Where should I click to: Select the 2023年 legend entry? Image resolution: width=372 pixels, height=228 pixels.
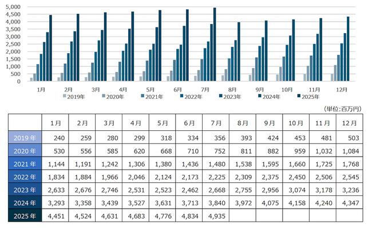tap(230, 97)
